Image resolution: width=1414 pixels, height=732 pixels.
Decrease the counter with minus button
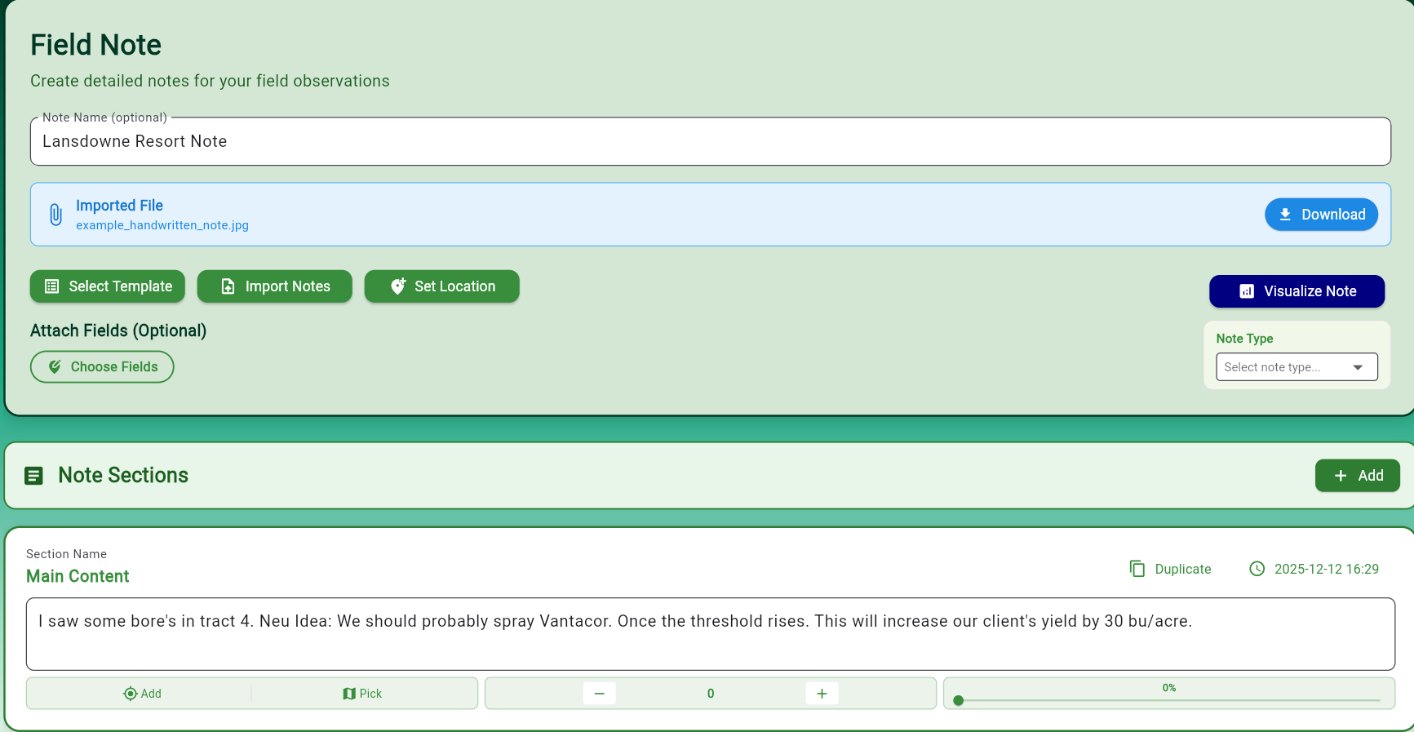tap(599, 694)
